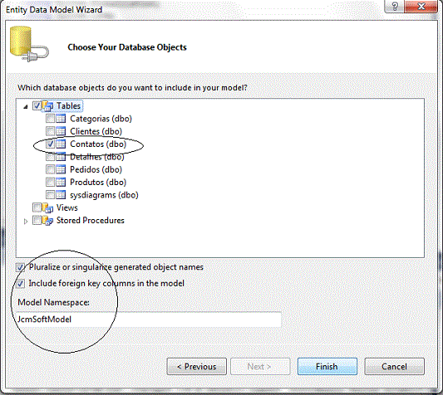Select the Views tree label

click(67, 207)
